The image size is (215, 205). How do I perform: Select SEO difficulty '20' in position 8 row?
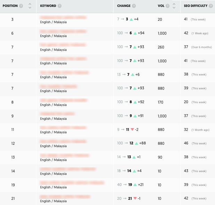[186, 102]
